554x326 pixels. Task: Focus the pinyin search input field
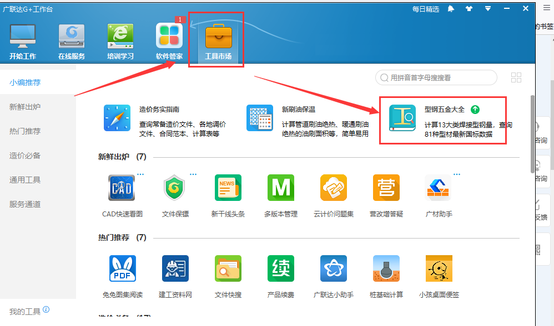(x=436, y=77)
